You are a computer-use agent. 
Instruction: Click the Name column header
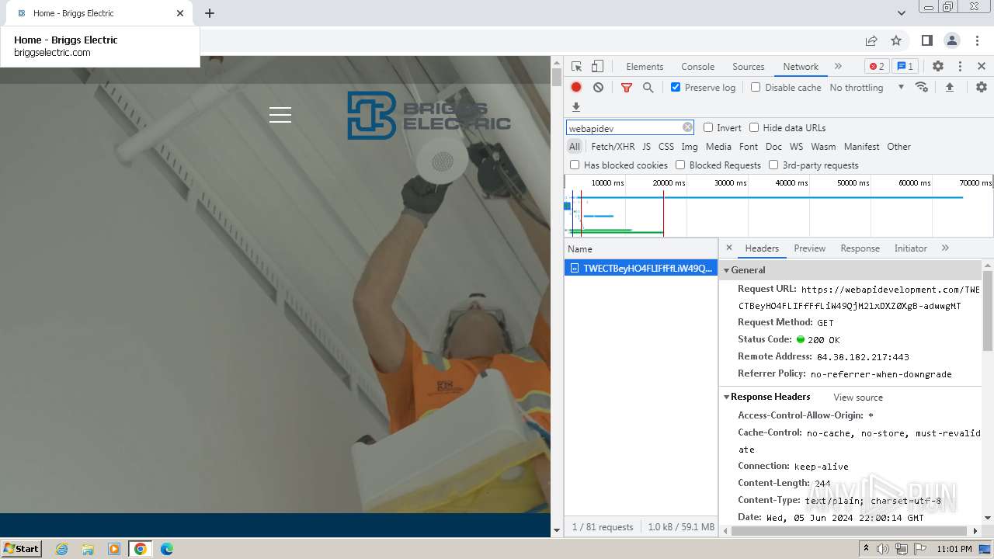(x=641, y=248)
